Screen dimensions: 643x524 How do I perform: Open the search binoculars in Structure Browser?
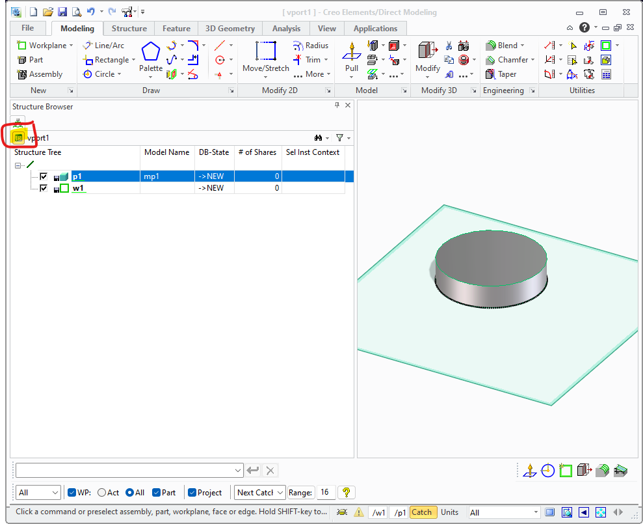(x=317, y=137)
